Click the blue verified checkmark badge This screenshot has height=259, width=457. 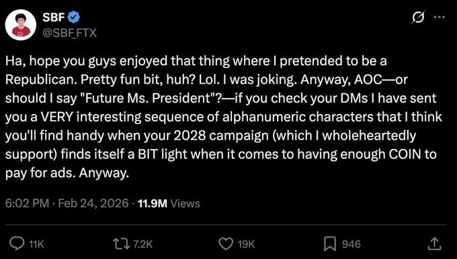tap(74, 18)
